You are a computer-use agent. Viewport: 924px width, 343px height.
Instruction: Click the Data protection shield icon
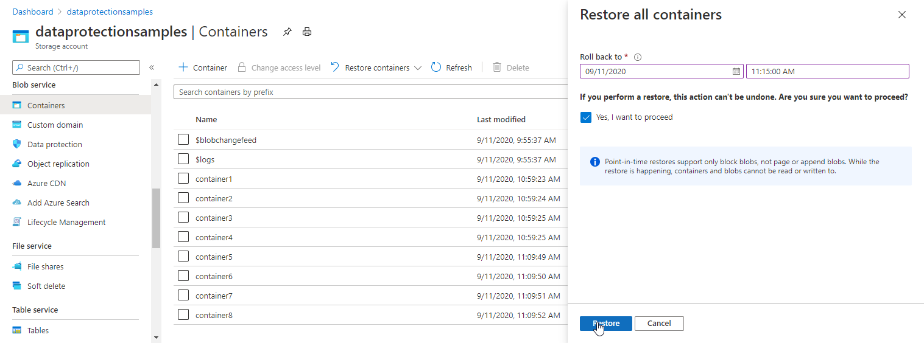coord(17,144)
